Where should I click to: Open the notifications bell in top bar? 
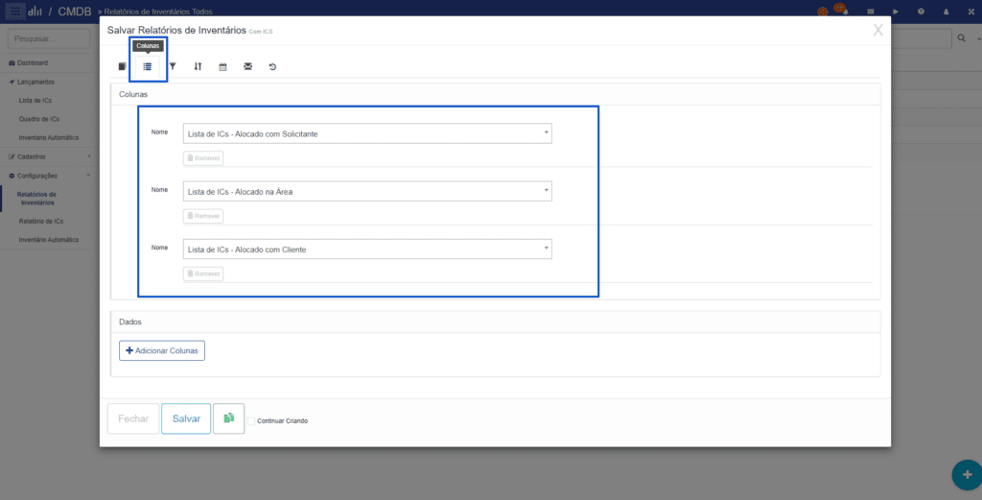coord(844,12)
